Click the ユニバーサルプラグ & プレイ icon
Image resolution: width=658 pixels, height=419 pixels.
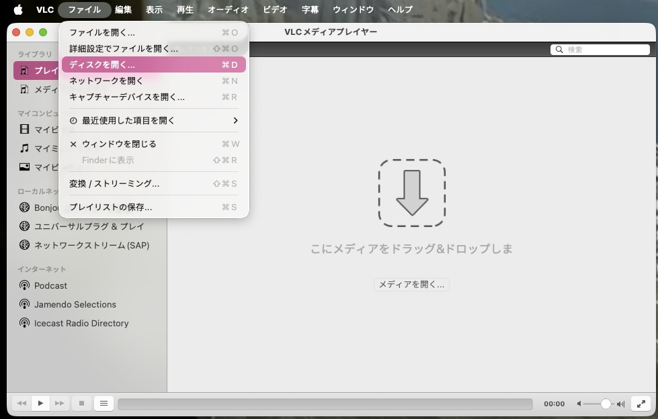(25, 226)
